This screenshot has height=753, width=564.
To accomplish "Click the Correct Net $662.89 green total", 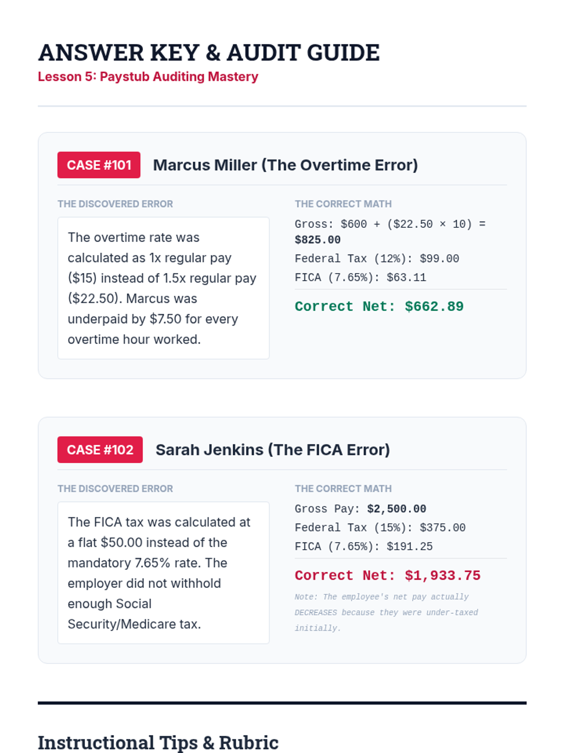I will pos(379,306).
